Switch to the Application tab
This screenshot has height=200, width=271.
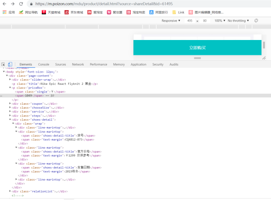(x=139, y=64)
